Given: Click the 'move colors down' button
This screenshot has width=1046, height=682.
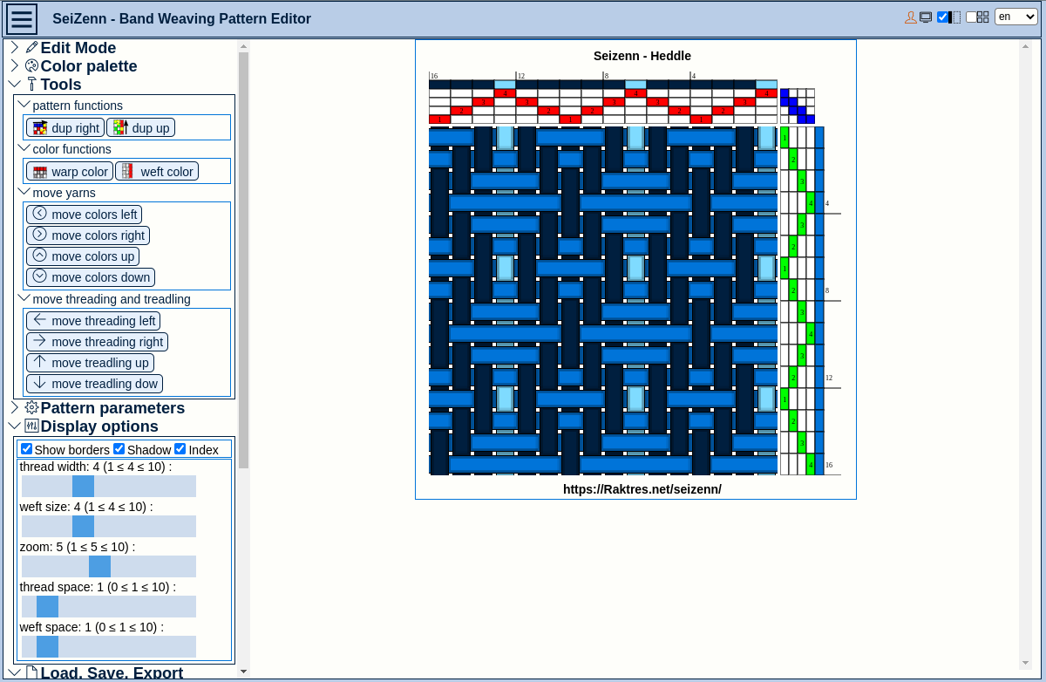Looking at the screenshot, I should click(90, 276).
